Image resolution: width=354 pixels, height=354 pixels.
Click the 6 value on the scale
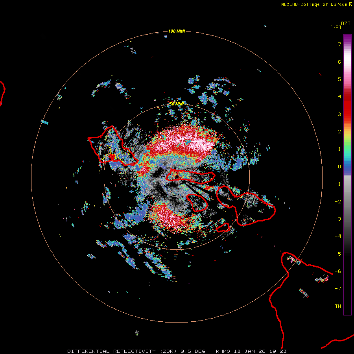tap(339, 62)
